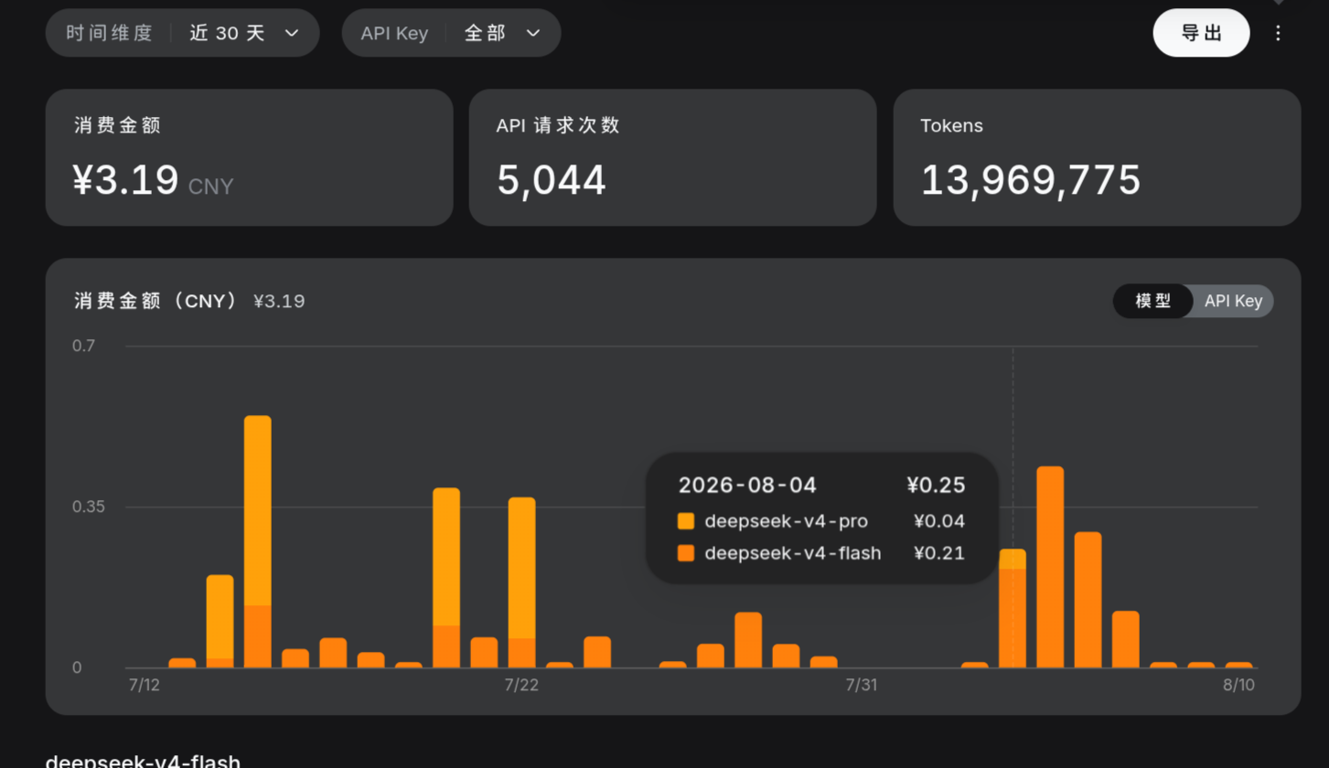Viewport: 1329px width, 768px height.
Task: Click the 消费金额 ¥3.19 CNY card
Action: coord(249,157)
